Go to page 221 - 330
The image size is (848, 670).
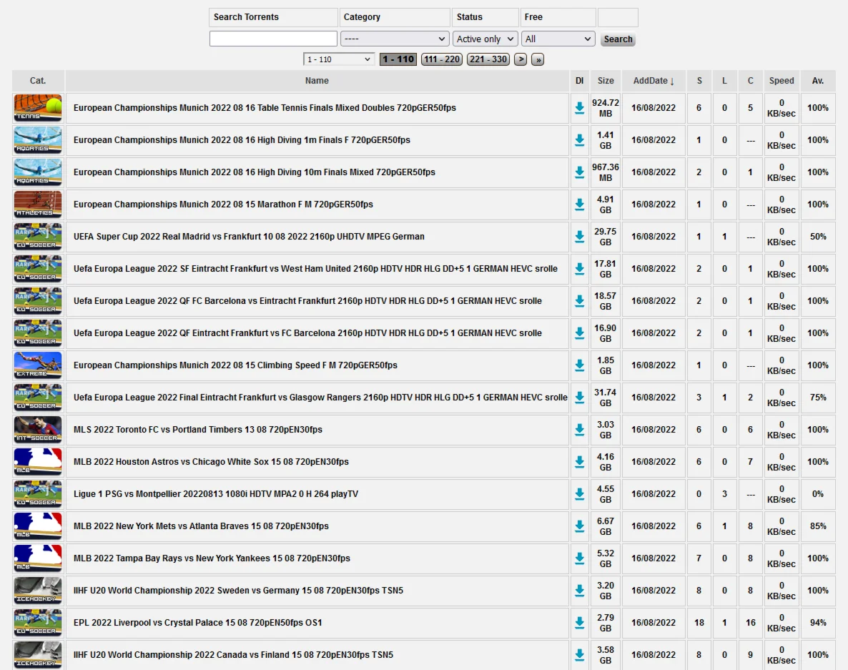tap(488, 59)
